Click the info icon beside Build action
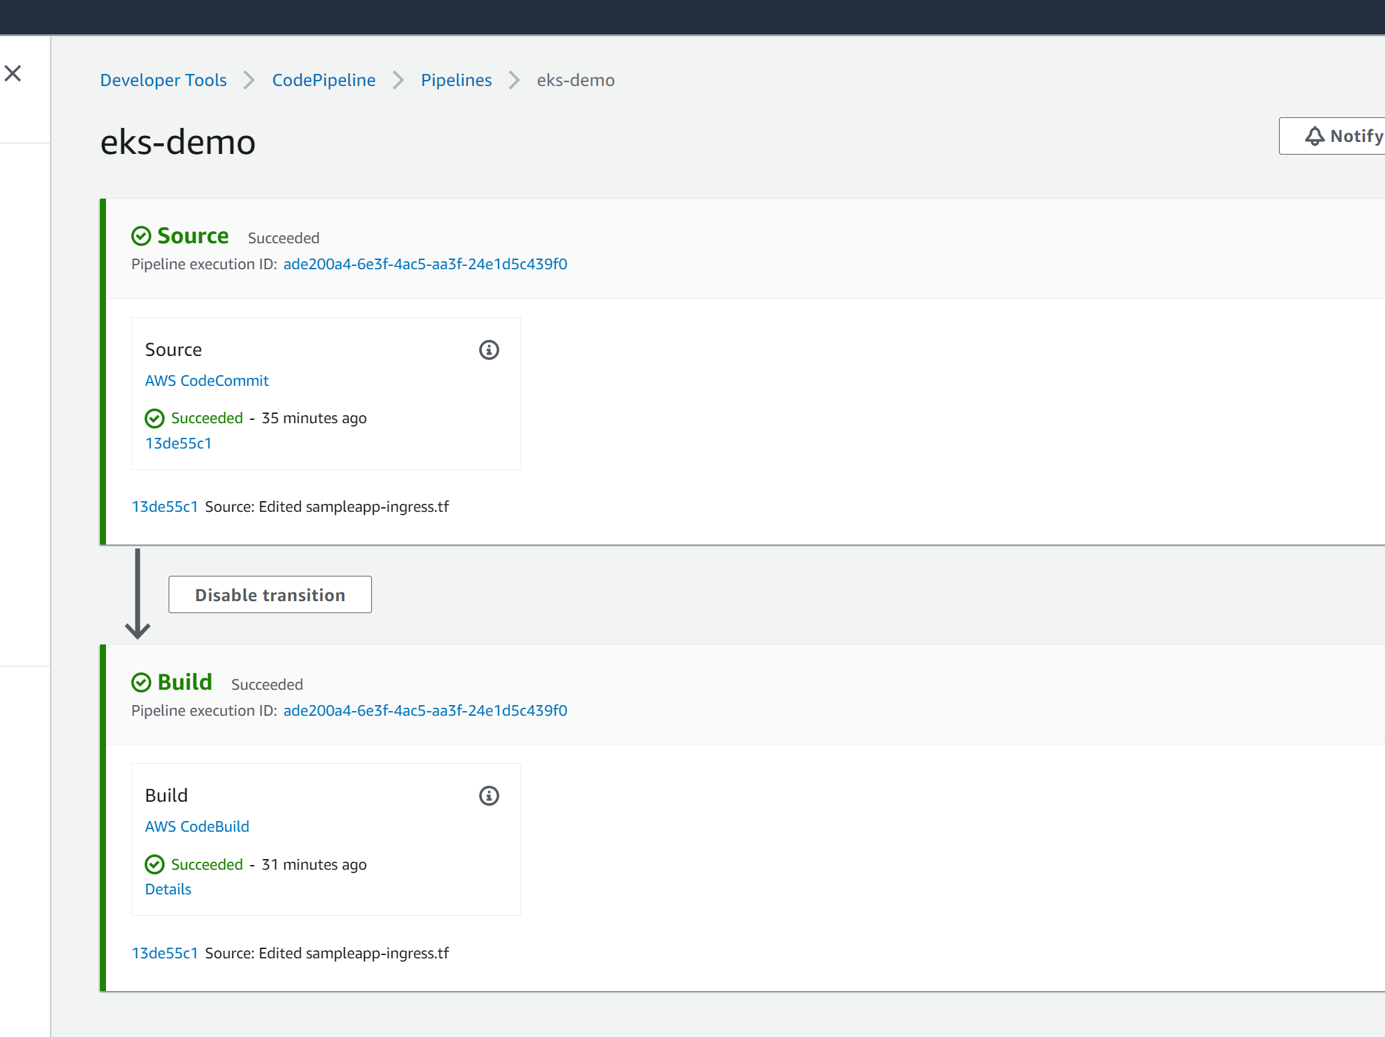1385x1037 pixels. (489, 796)
